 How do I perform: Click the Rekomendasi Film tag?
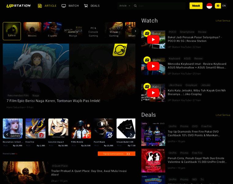pyautogui.click(x=18, y=95)
